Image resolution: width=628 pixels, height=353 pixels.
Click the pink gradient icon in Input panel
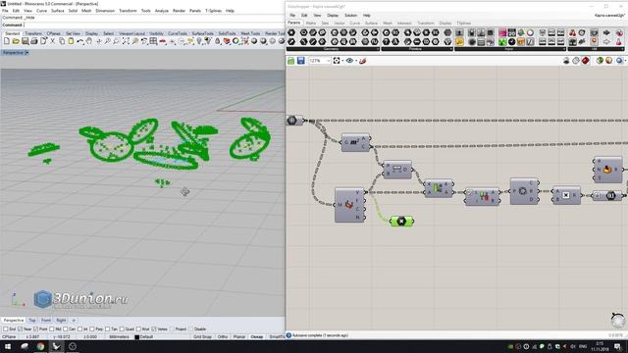[x=502, y=32]
